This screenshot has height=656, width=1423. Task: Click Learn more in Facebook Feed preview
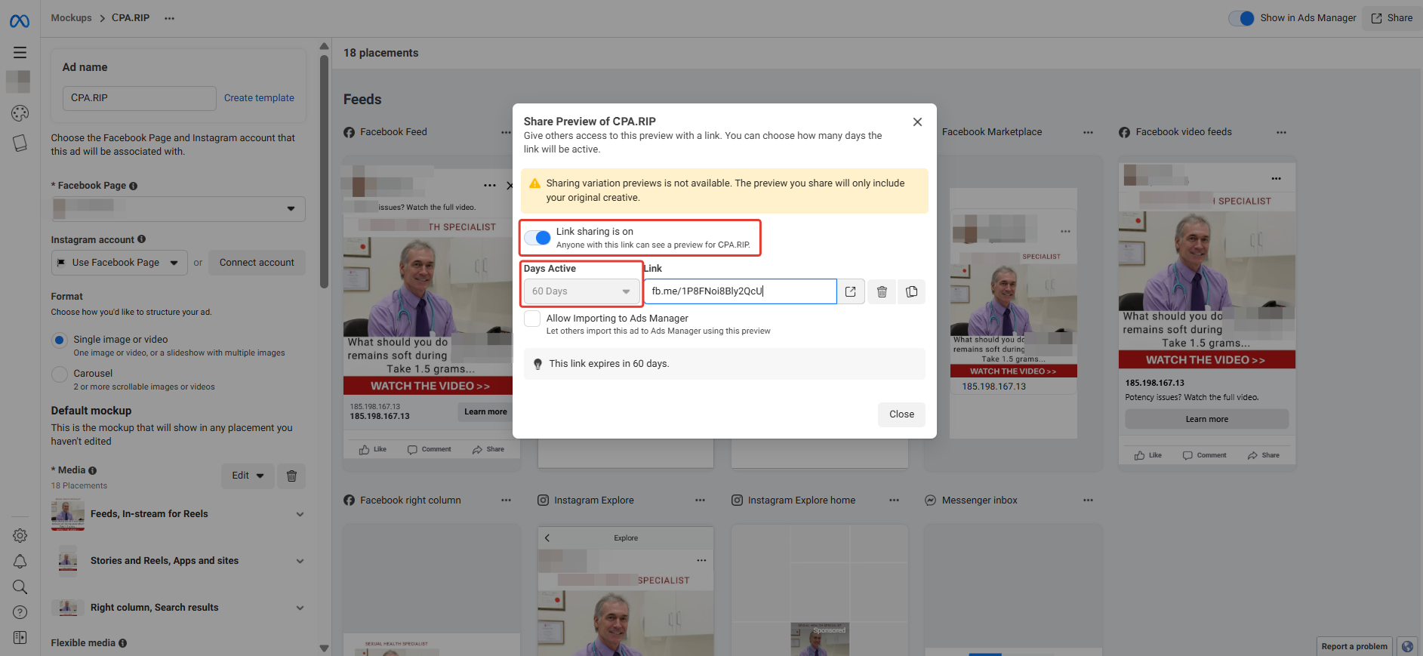485,411
